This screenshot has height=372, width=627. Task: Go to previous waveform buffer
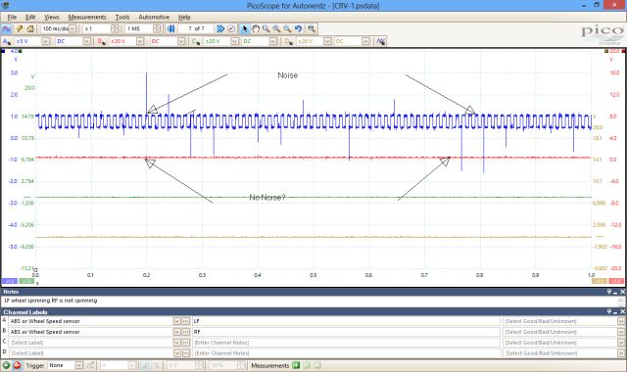point(170,28)
